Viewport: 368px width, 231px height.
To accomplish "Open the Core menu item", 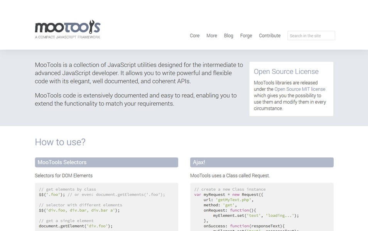I will [x=194, y=35].
